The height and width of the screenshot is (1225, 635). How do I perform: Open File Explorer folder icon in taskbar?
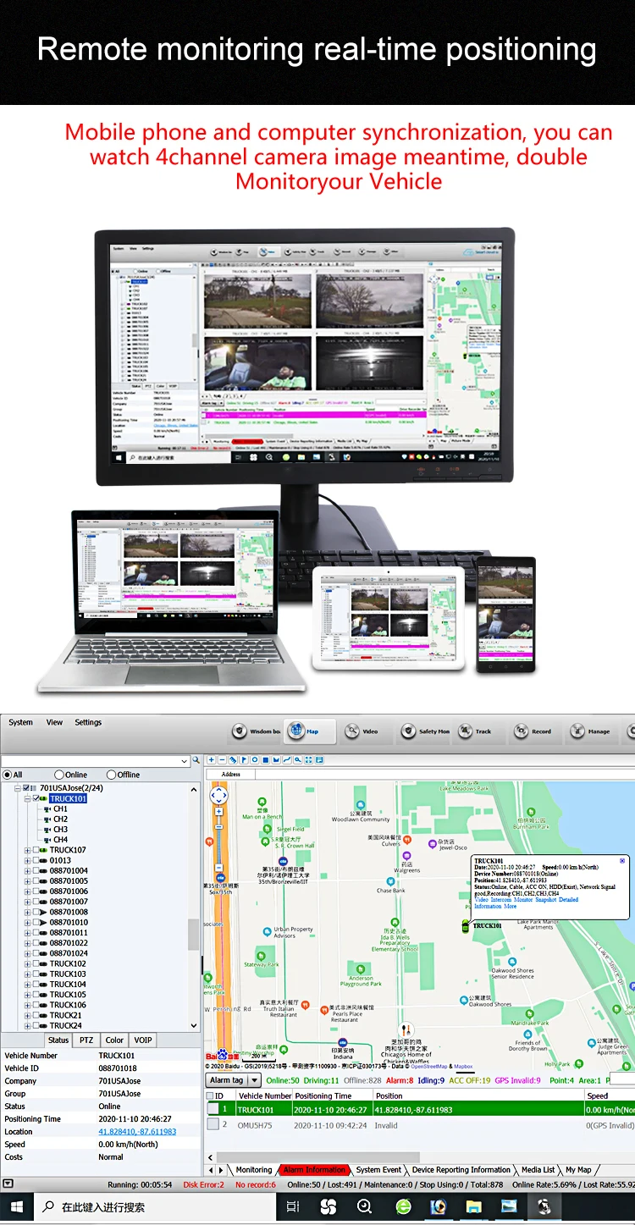tap(473, 1206)
